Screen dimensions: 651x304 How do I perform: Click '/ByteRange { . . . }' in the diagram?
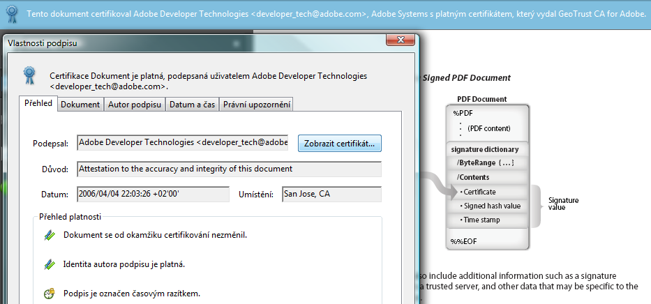[486, 163]
